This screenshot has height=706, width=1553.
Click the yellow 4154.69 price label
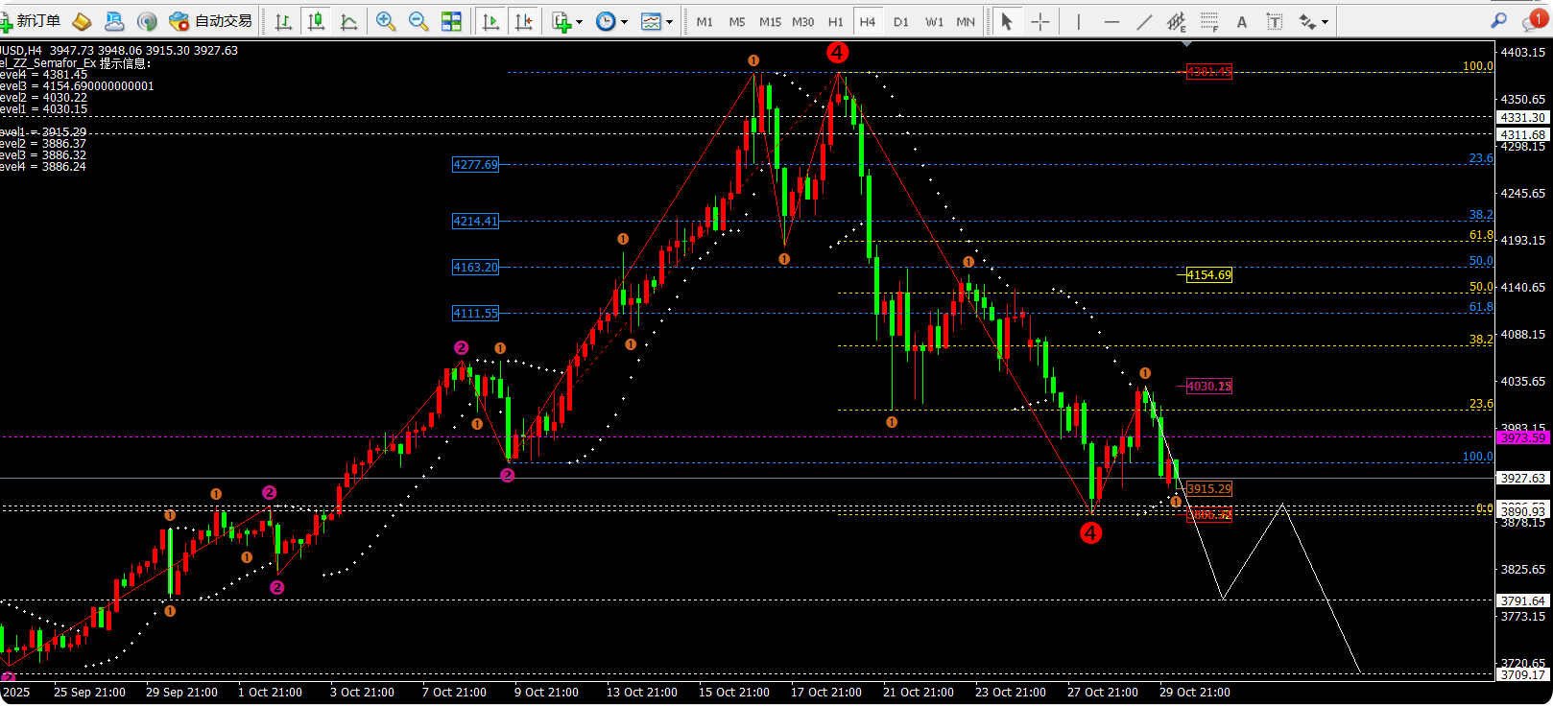coord(1208,275)
